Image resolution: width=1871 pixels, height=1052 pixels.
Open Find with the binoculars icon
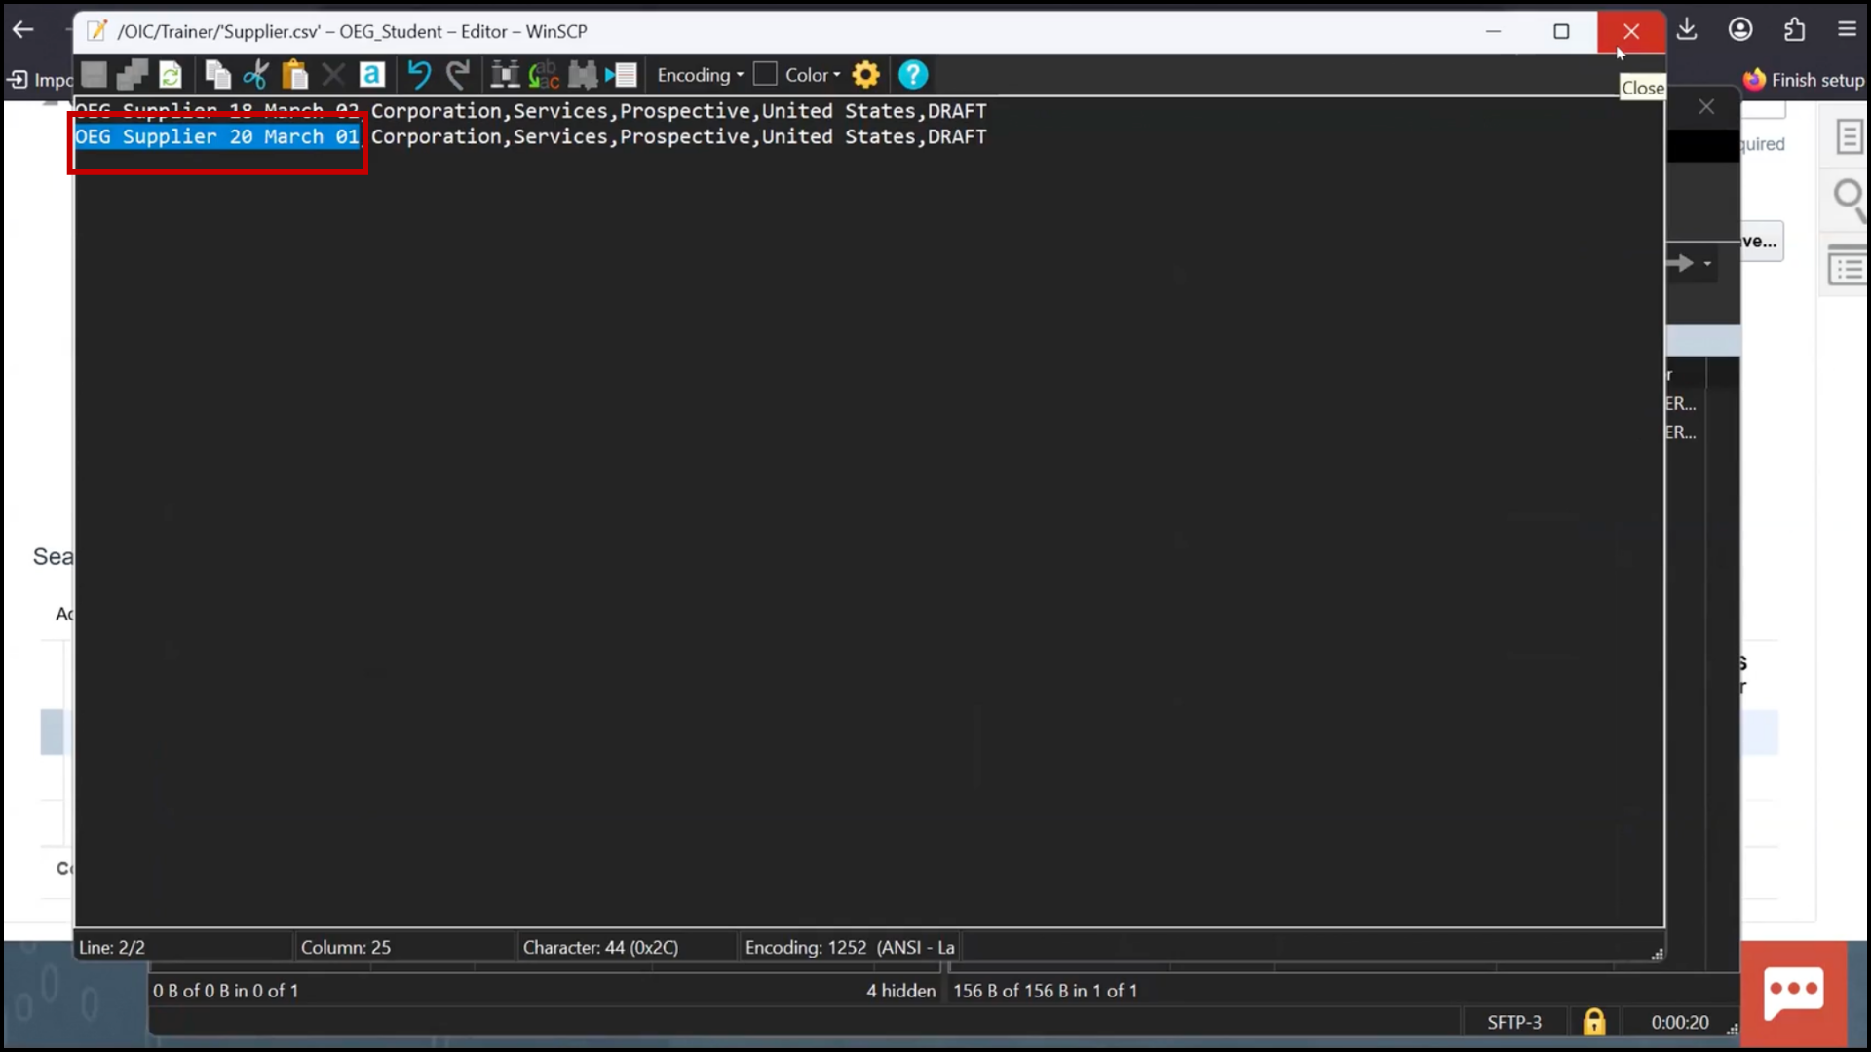click(505, 74)
